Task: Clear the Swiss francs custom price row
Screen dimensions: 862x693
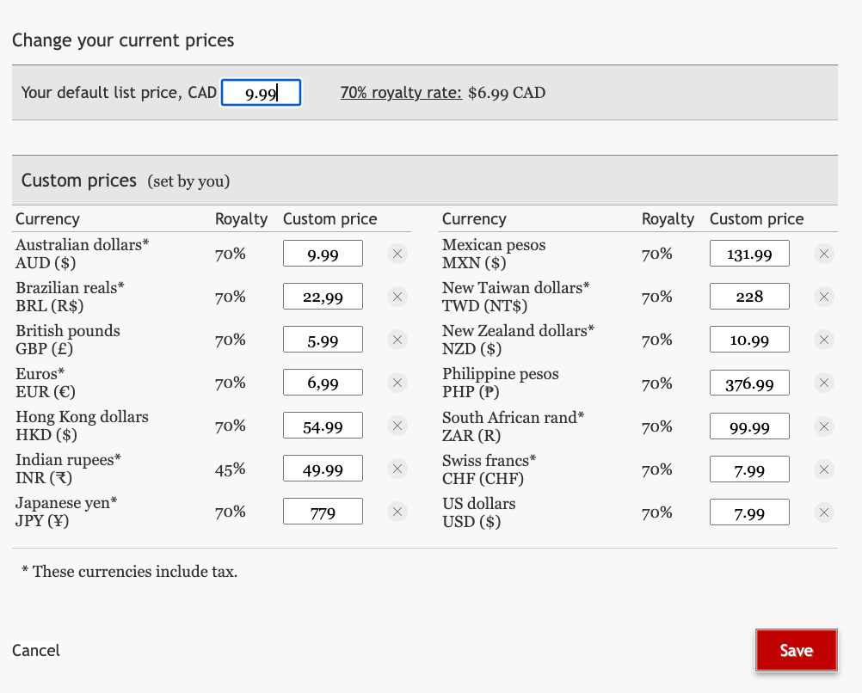Action: pos(823,469)
